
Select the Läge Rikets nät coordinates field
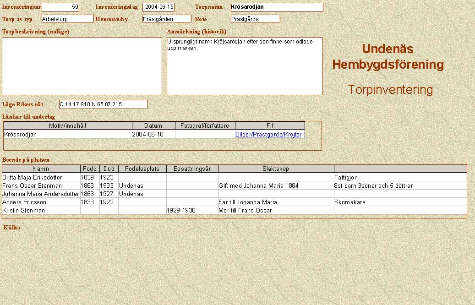click(103, 104)
